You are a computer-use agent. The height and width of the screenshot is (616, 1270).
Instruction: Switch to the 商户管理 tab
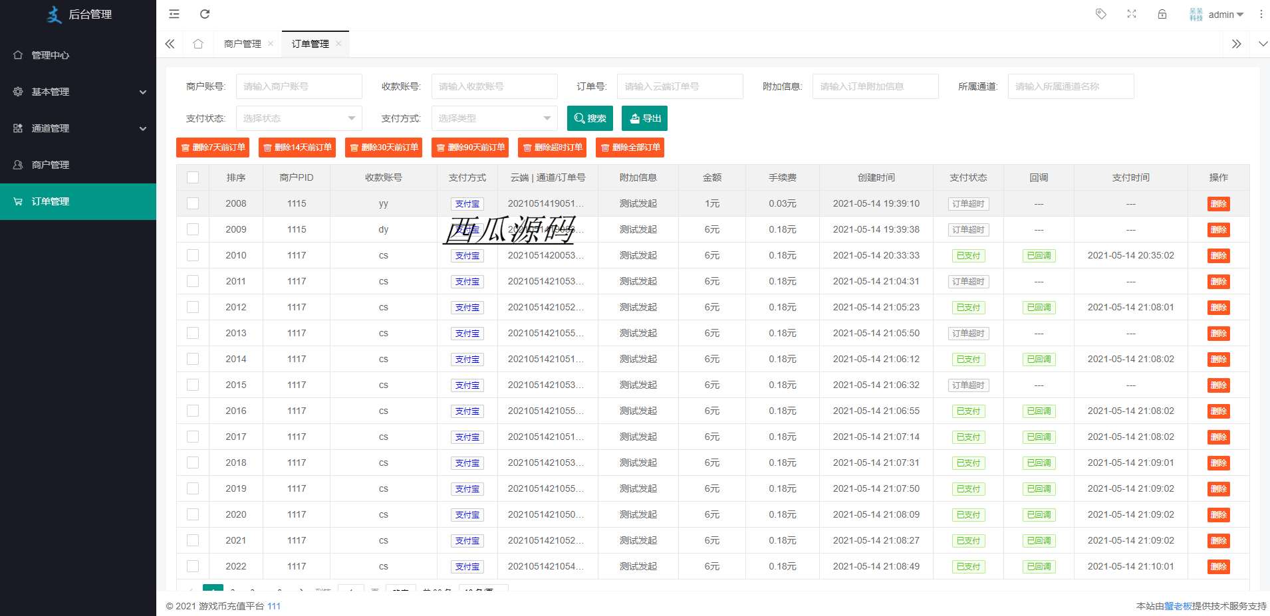tap(243, 44)
